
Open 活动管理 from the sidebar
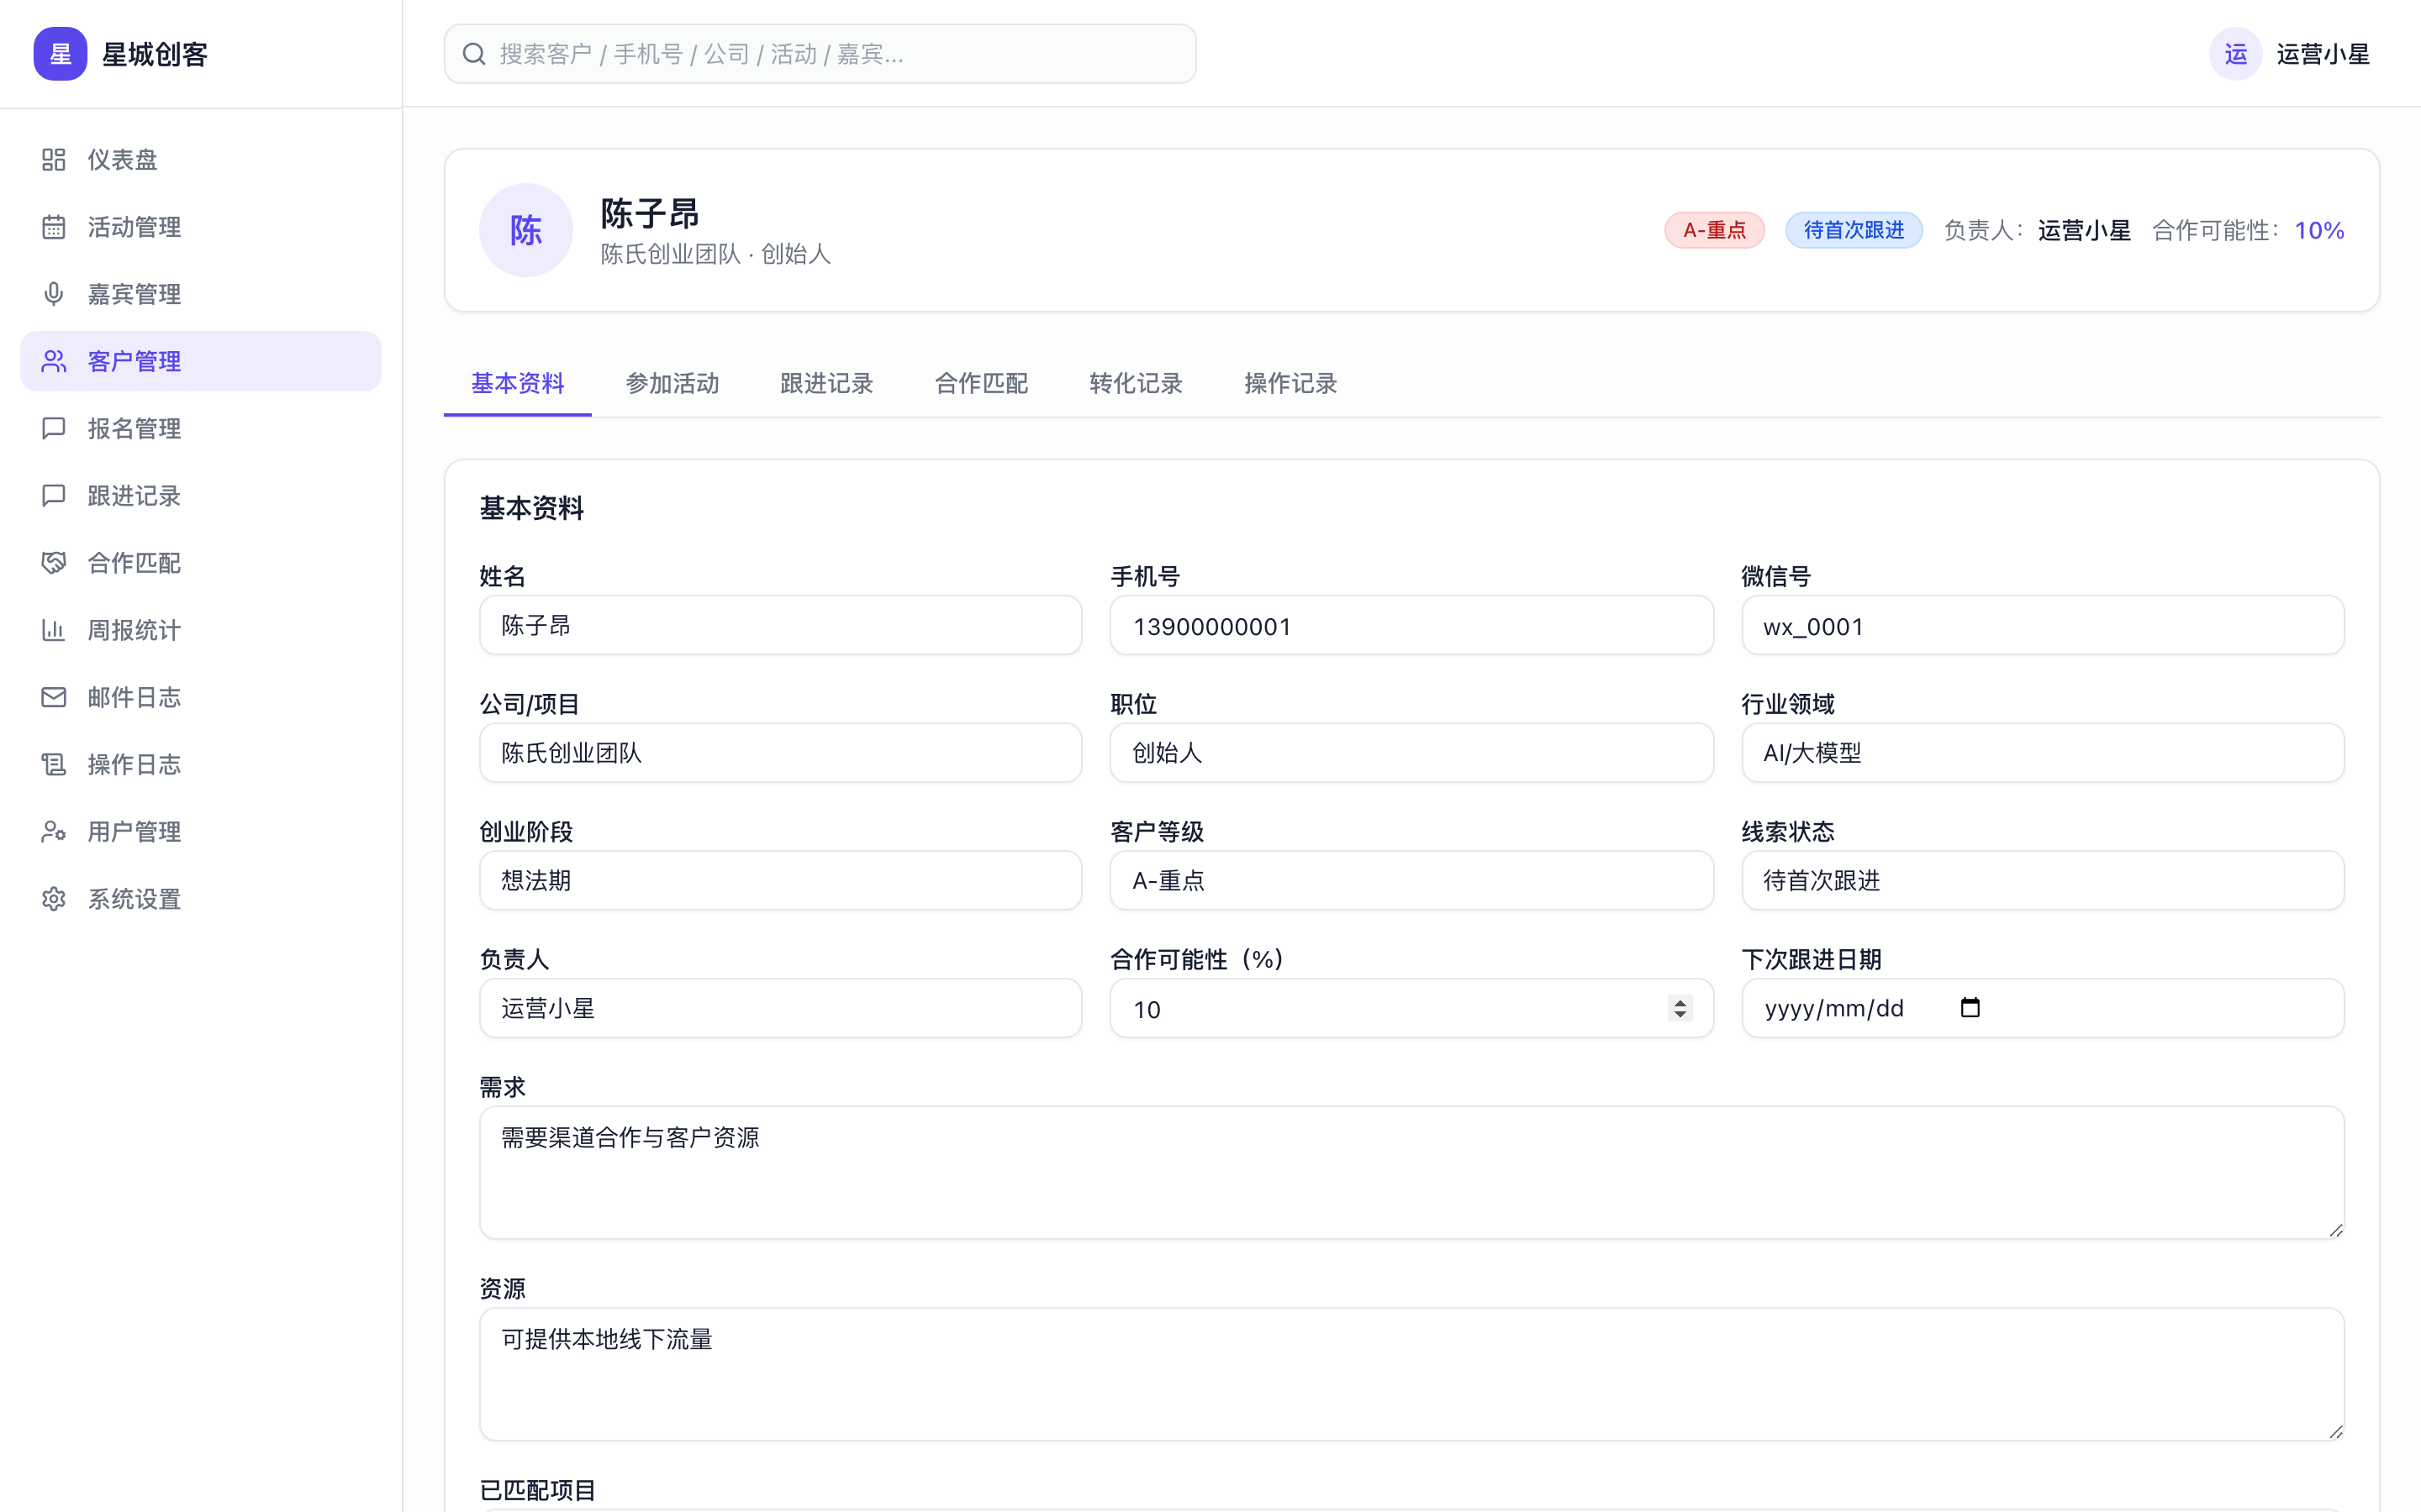(200, 227)
